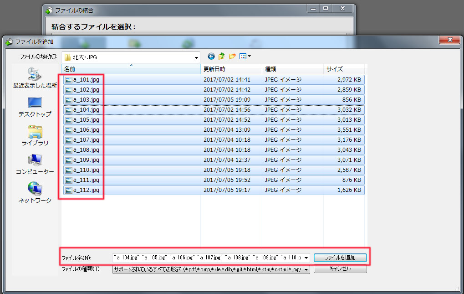Select file a_103.jpg in the list

pos(86,100)
